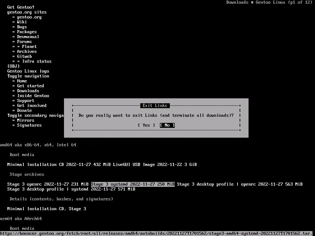Confirm exit with the Yes button
315x236 pixels.
[x=146, y=125]
